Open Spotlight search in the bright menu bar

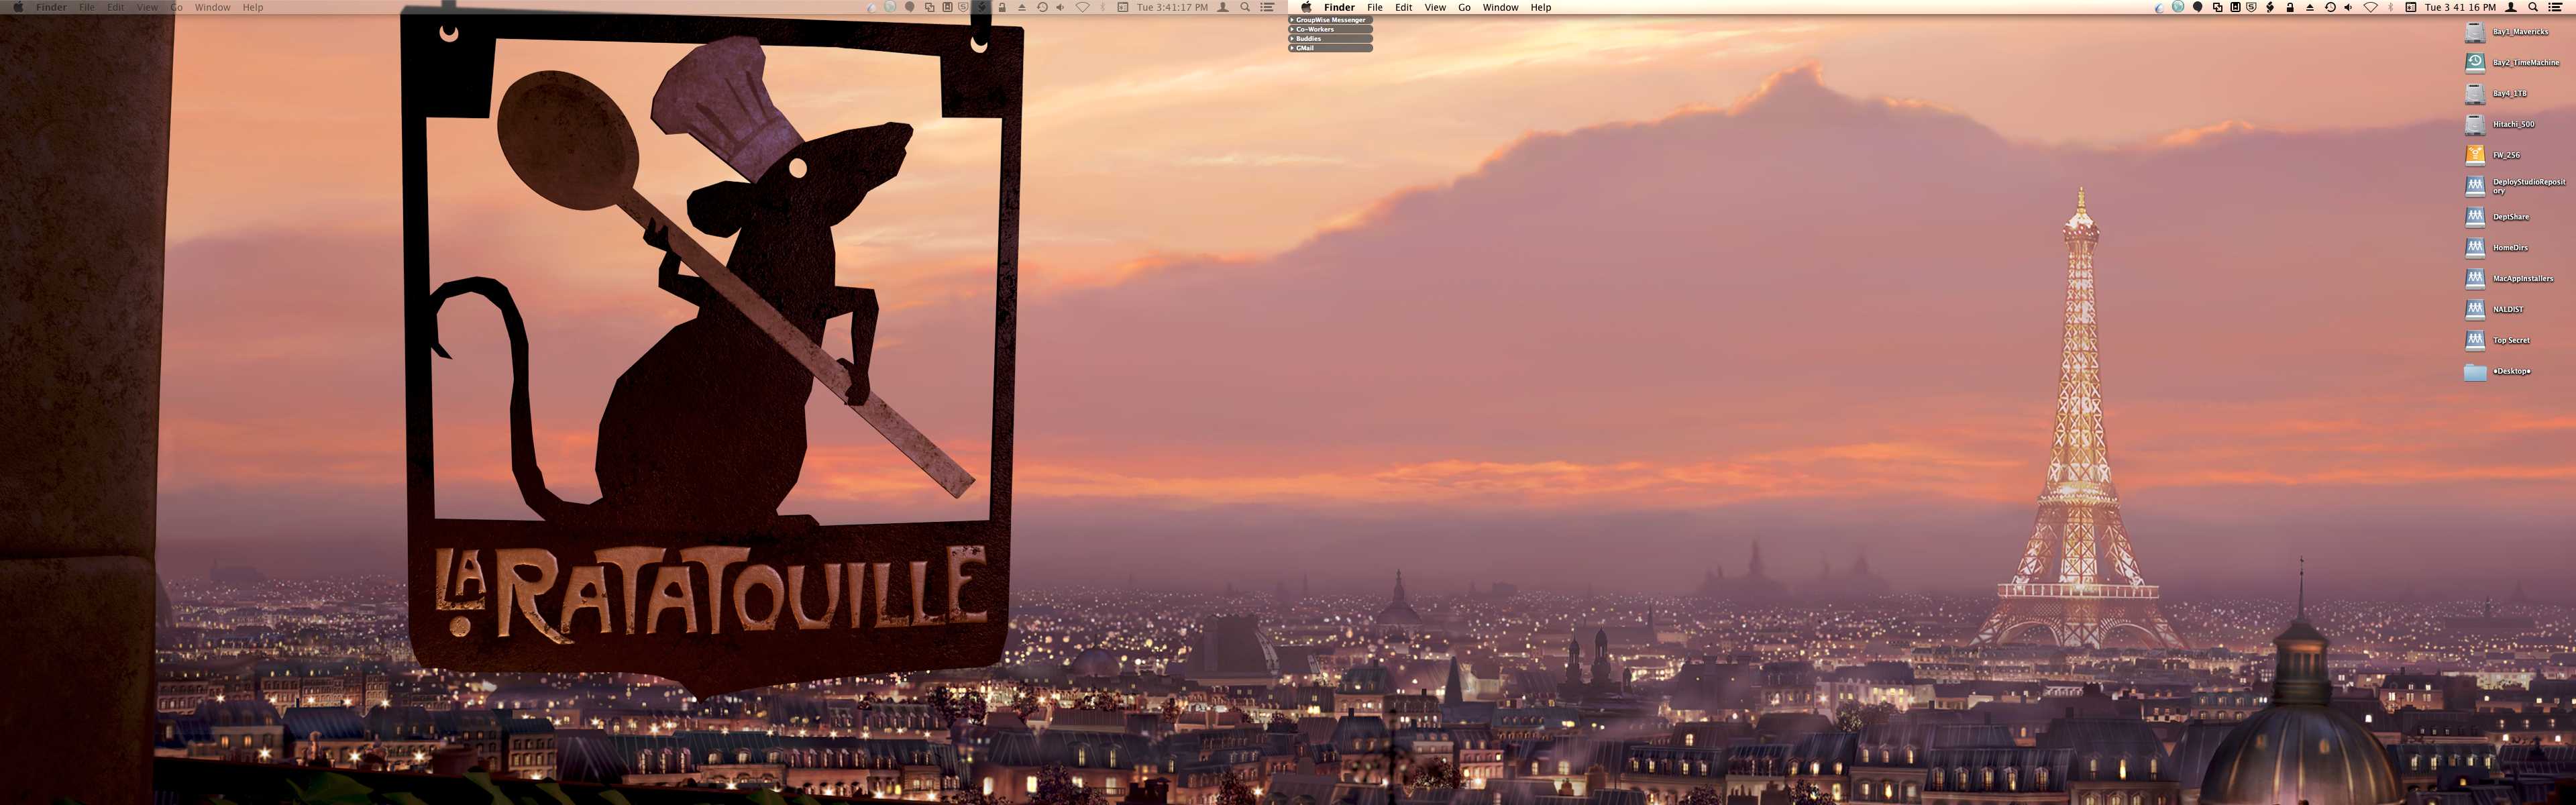pyautogui.click(x=2533, y=8)
